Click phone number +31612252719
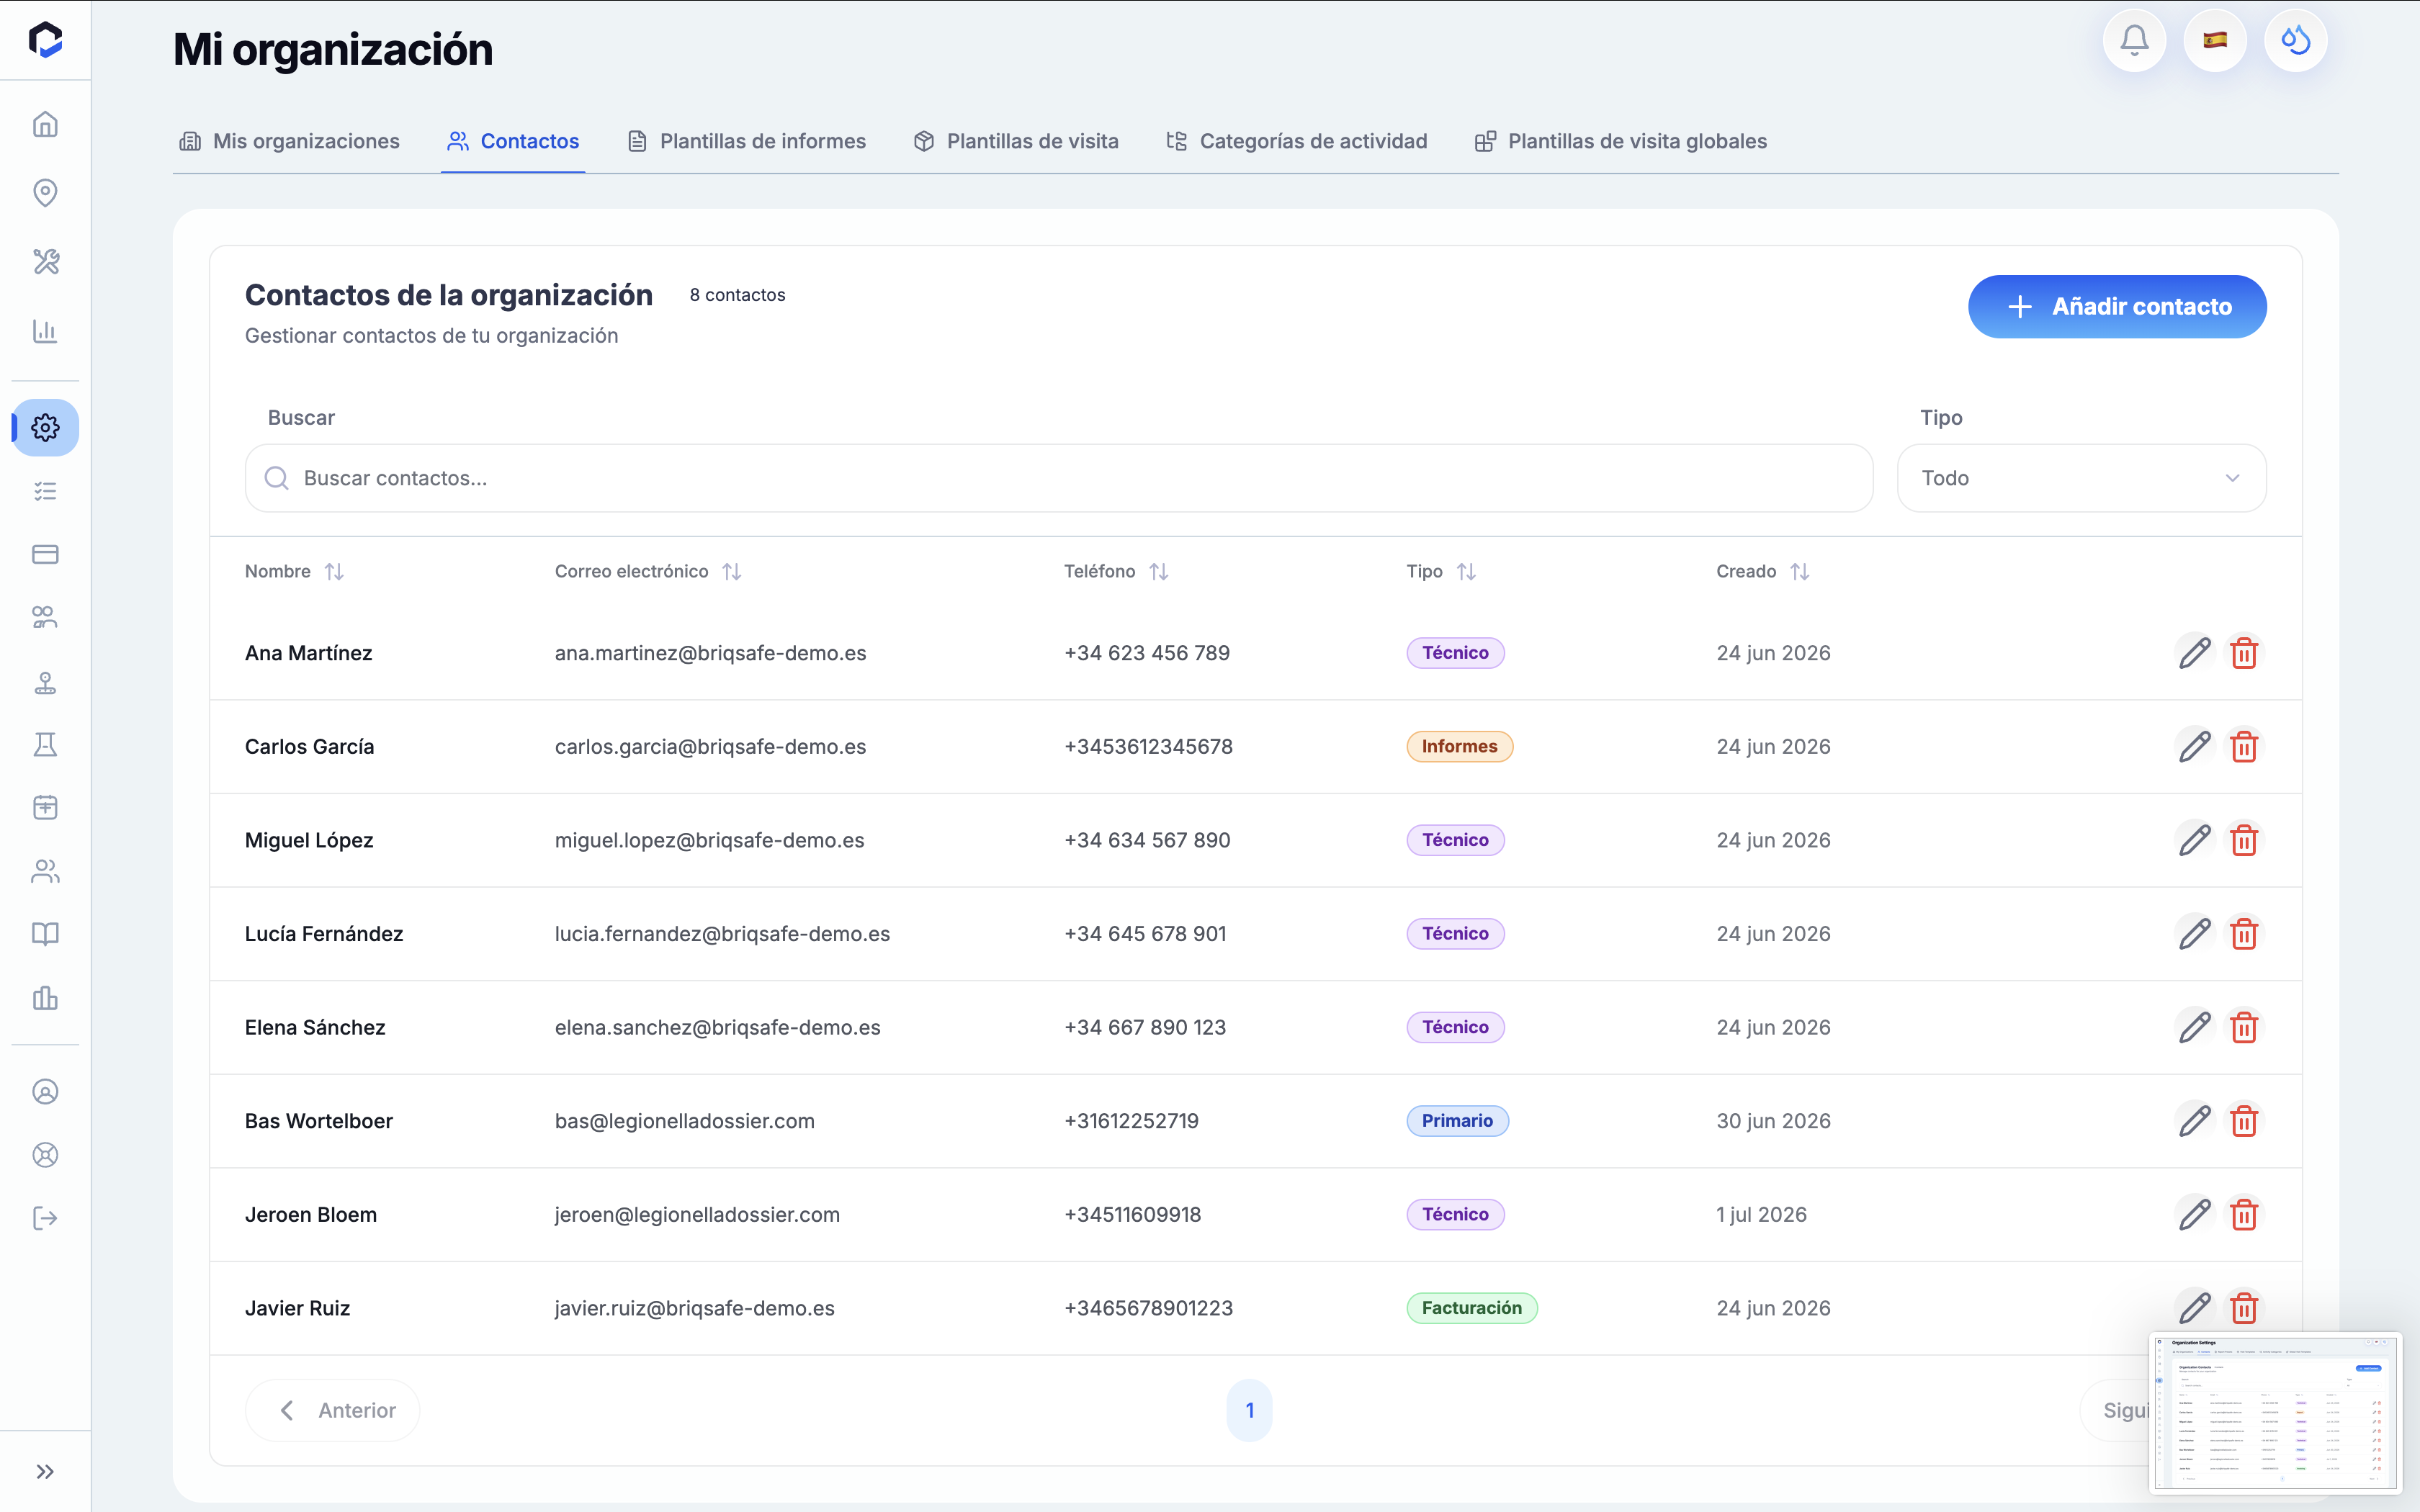Image resolution: width=2420 pixels, height=1512 pixels. point(1131,1121)
